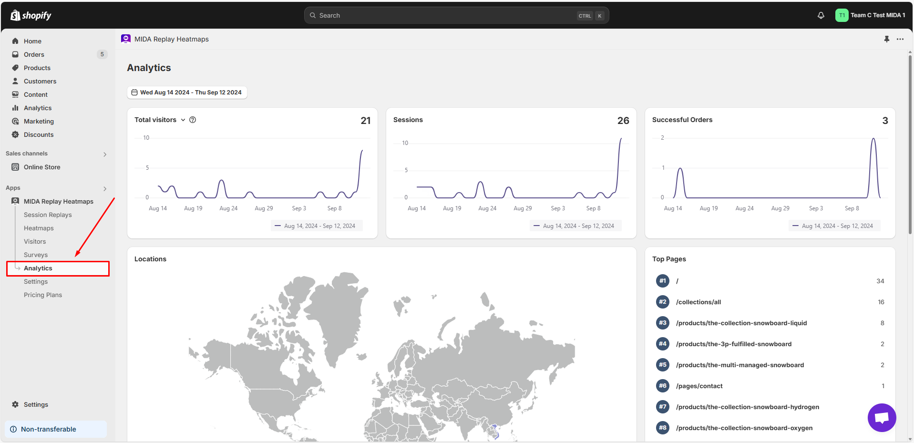Click the Team C Test MIDA 1 avatar
Image resolution: width=914 pixels, height=443 pixels.
coord(842,15)
